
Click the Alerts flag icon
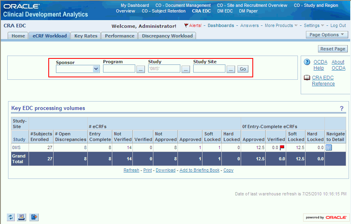pos(186,25)
